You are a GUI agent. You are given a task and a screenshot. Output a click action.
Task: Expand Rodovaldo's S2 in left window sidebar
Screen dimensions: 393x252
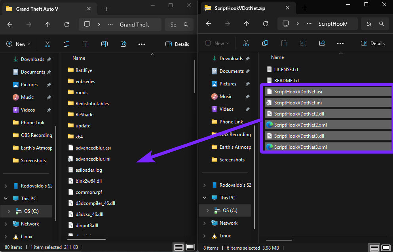(x=6, y=186)
